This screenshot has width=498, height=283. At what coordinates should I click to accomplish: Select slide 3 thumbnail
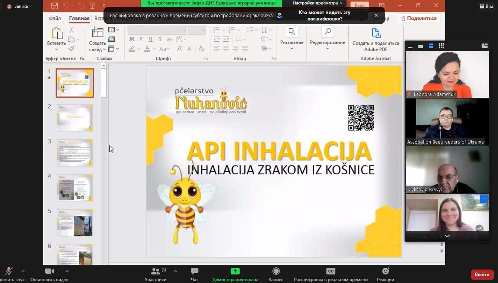tap(75, 152)
